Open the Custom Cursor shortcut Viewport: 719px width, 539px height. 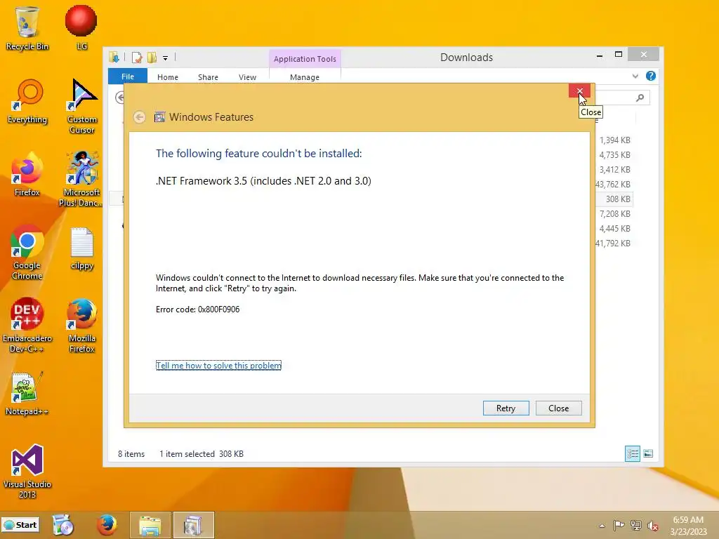(82, 107)
